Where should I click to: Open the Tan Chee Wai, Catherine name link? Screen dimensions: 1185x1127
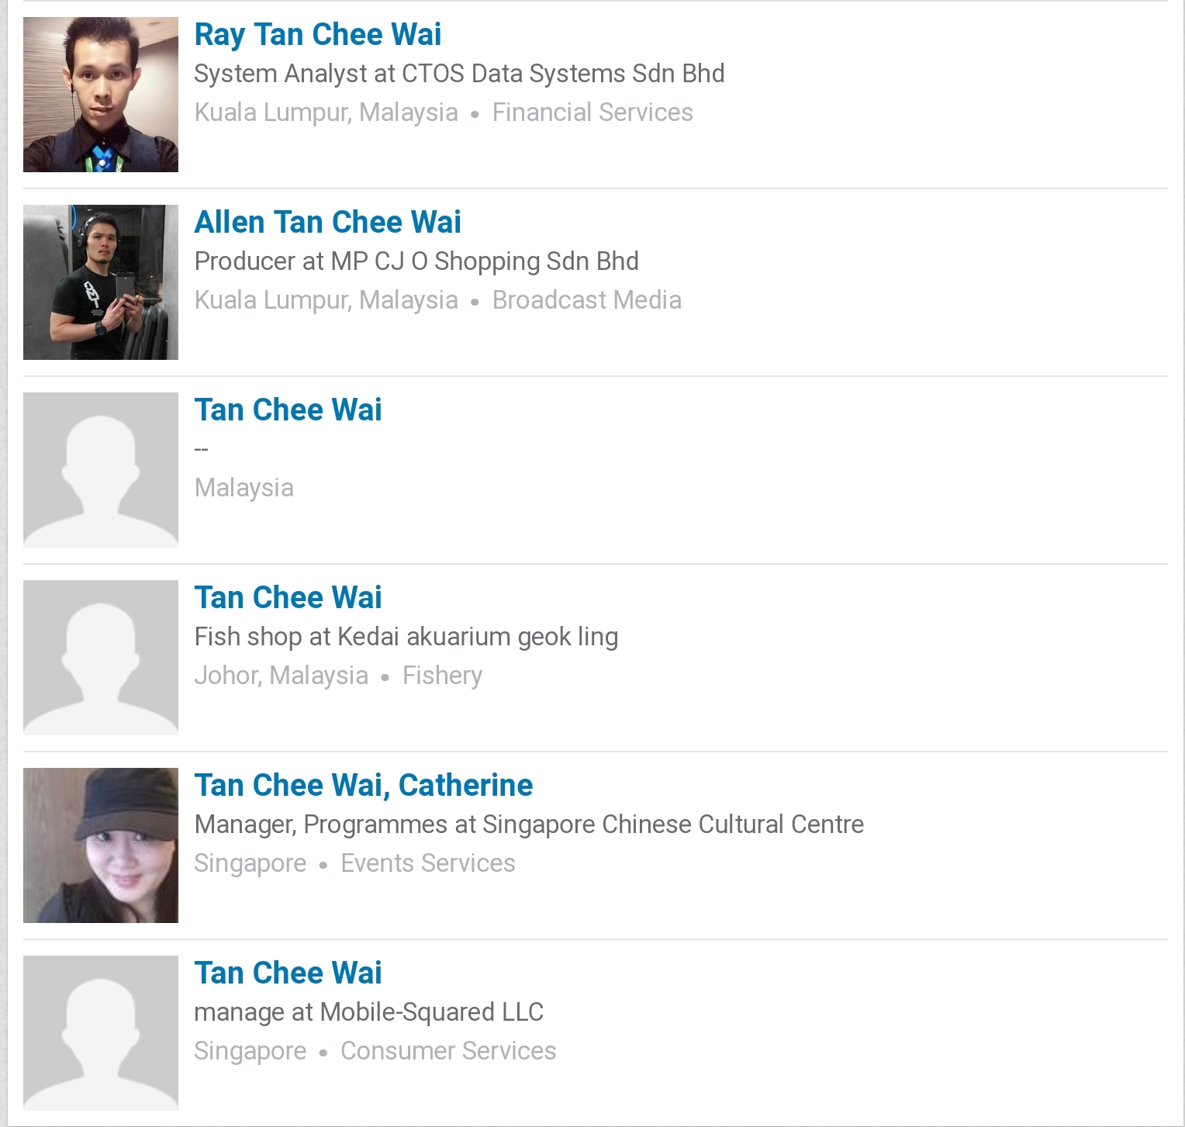(x=364, y=786)
